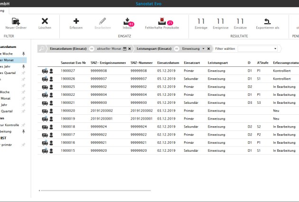Click person icon in row 1900019
Image resolution: width=299 pixels, height=202 pixels.
coord(51,119)
